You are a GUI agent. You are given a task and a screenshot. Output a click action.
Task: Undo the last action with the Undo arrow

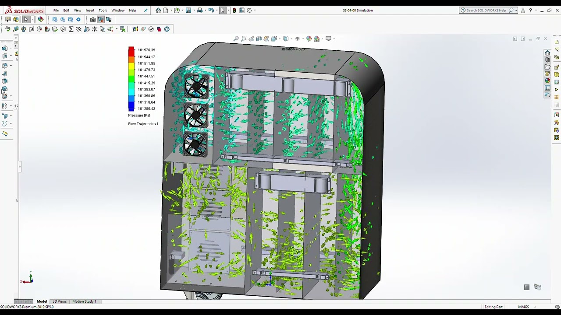click(211, 10)
